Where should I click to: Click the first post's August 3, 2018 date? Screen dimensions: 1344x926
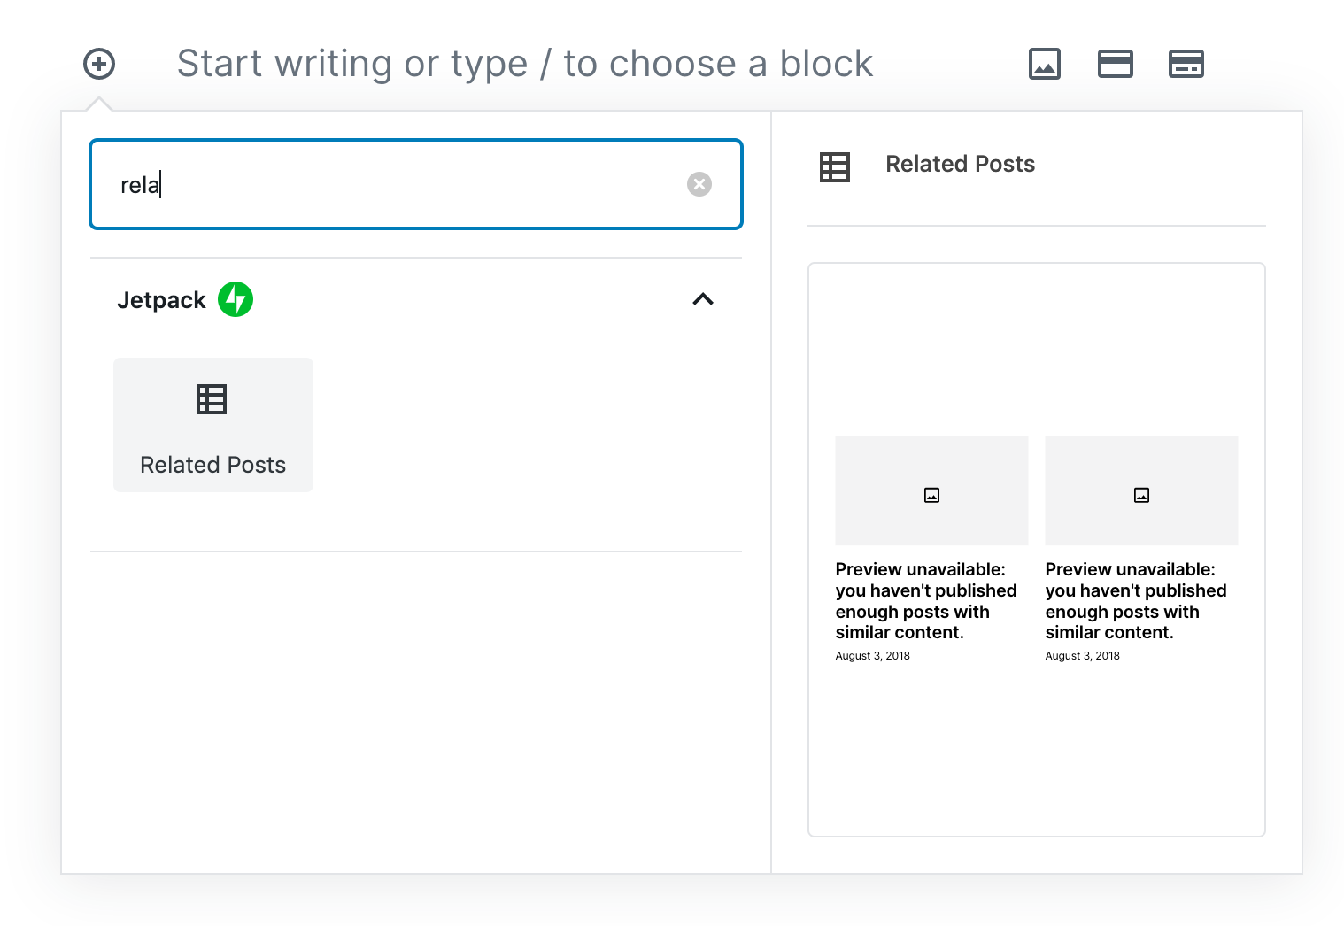click(872, 656)
